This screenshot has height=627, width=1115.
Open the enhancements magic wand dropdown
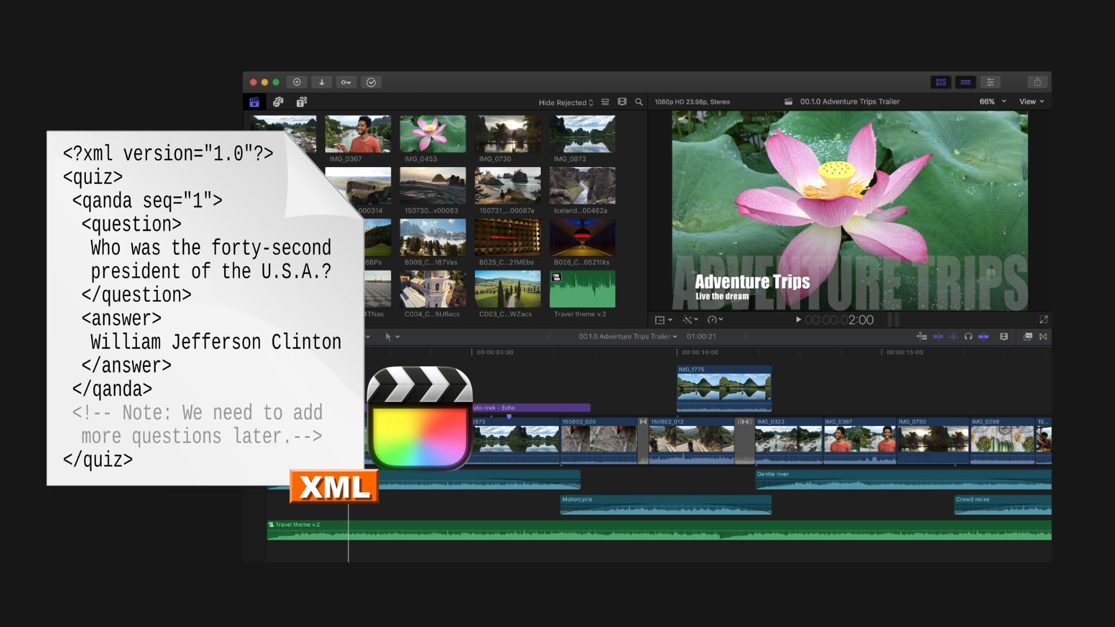tap(690, 320)
